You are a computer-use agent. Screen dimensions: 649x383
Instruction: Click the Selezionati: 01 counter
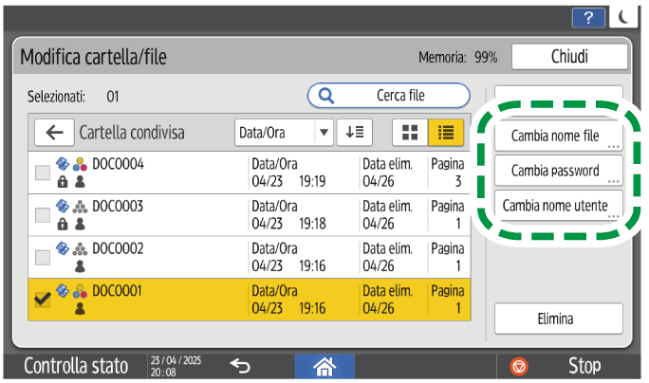coord(73,97)
